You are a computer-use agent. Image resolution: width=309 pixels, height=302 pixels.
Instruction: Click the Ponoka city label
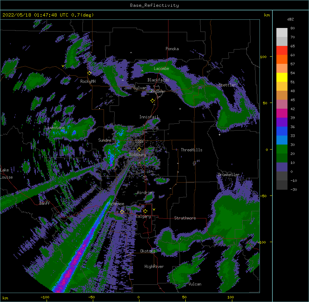coord(172,49)
